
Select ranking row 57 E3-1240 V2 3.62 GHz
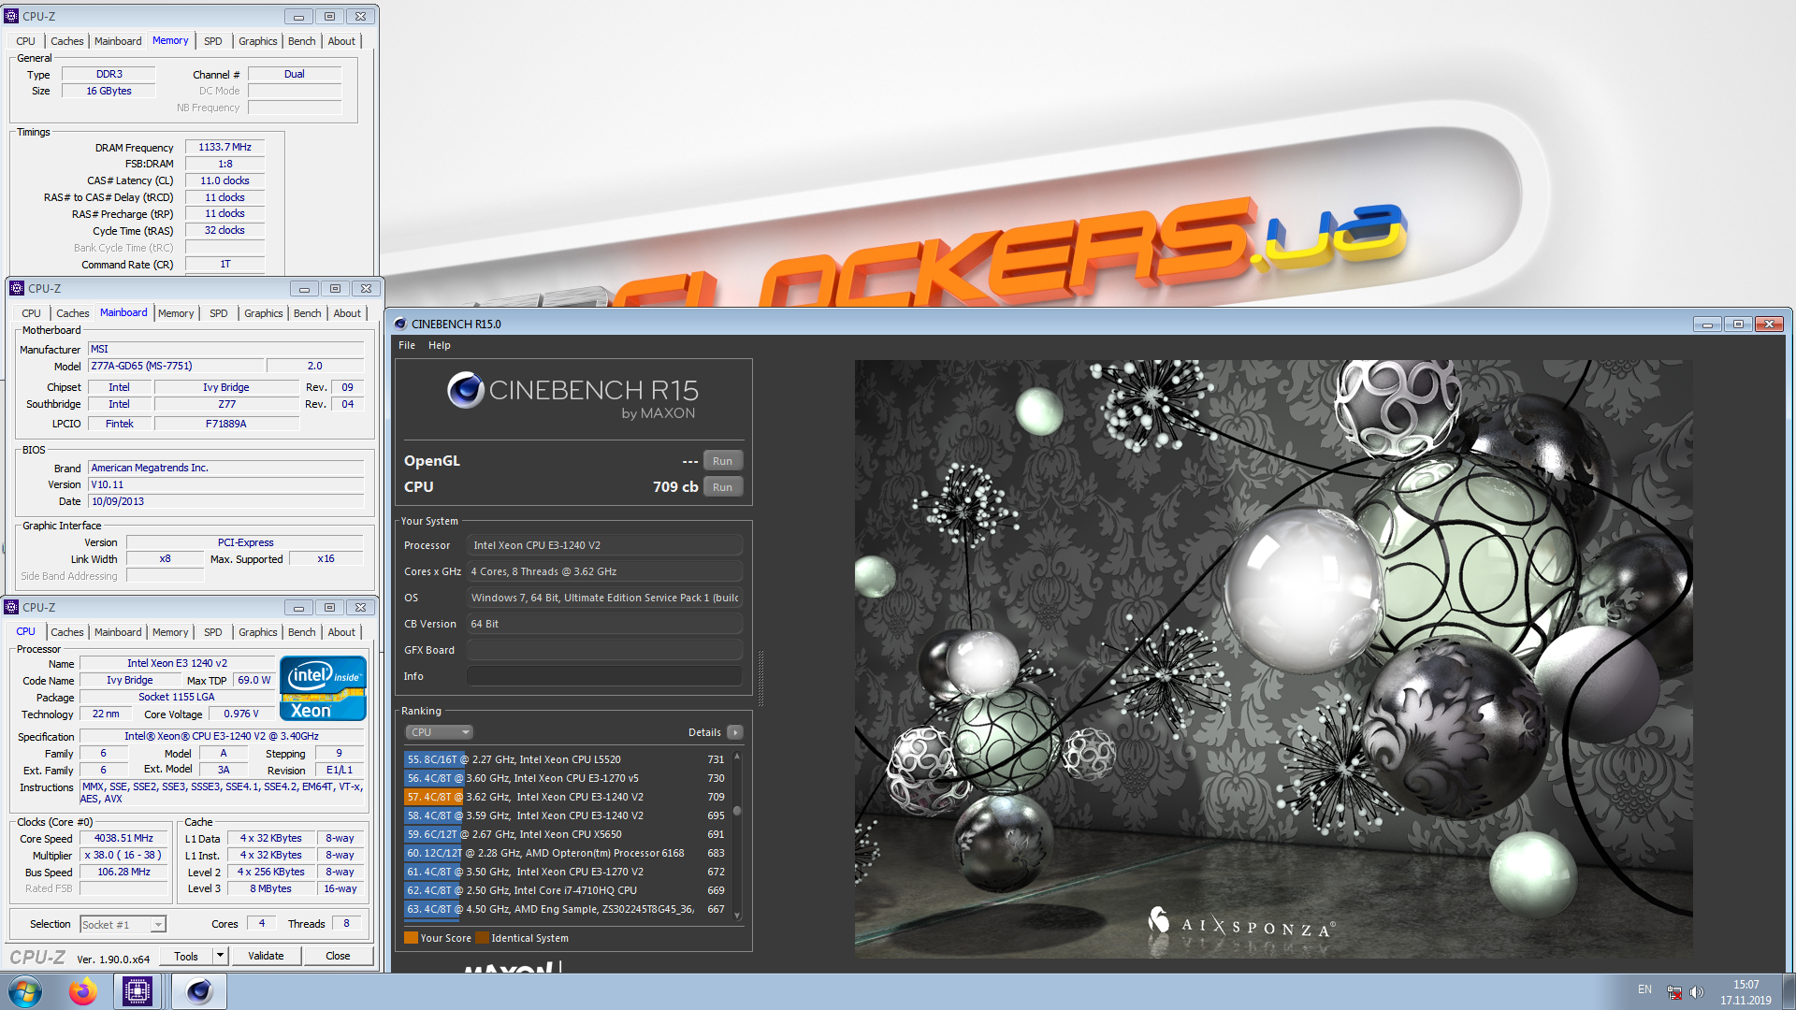tap(566, 797)
